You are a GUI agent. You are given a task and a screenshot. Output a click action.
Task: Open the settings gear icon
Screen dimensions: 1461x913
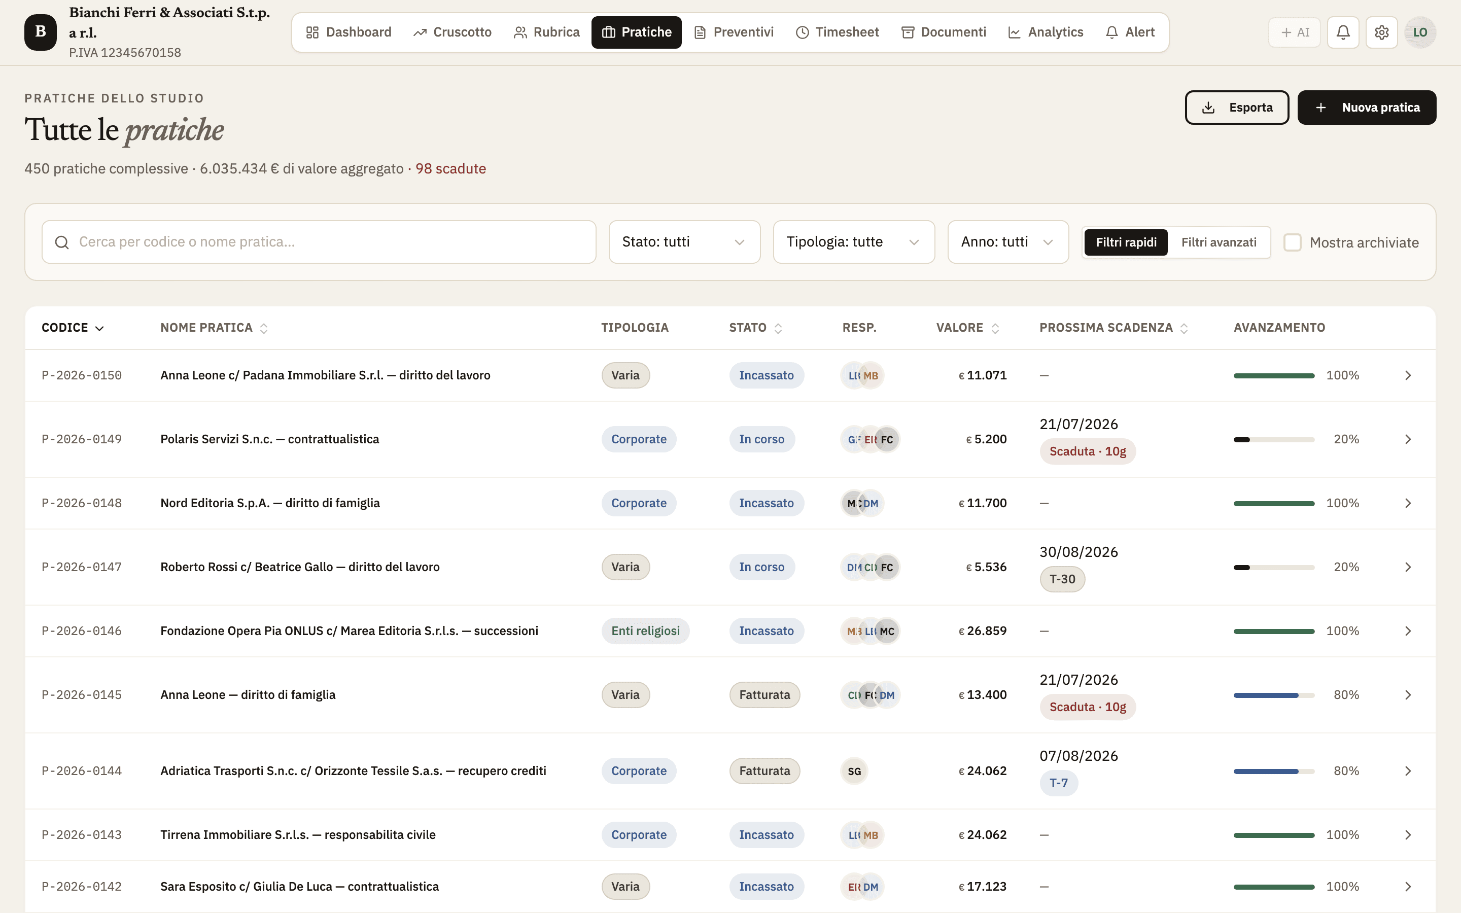coord(1381,32)
